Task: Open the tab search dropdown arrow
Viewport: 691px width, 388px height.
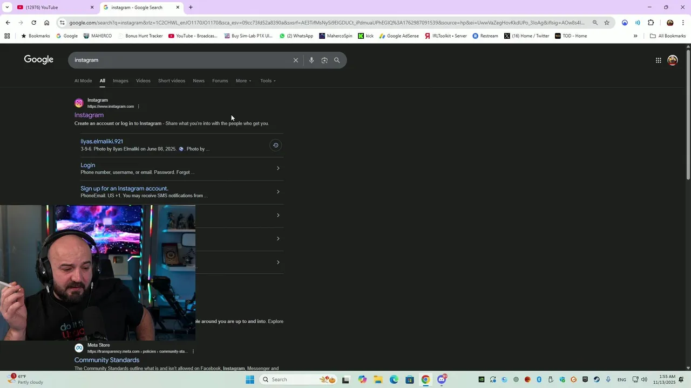Action: [x=7, y=8]
